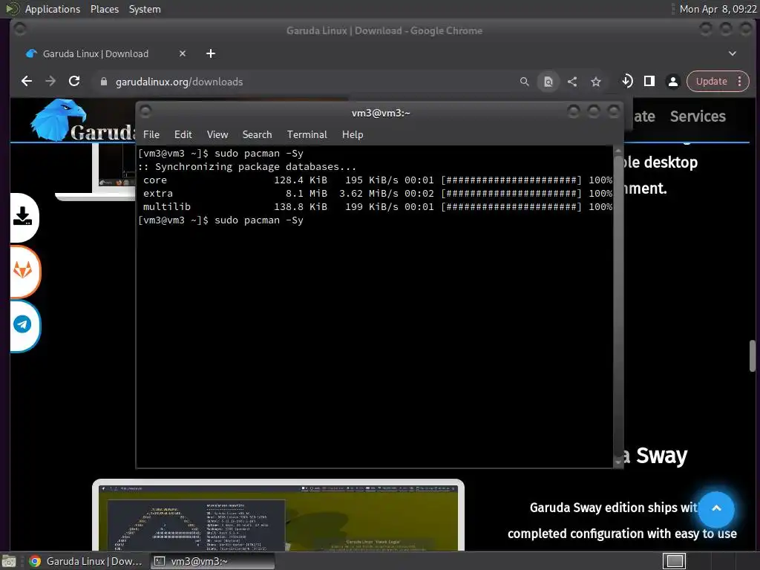Toggle Chrome side panel
This screenshot has width=760, height=570.
tap(649, 82)
